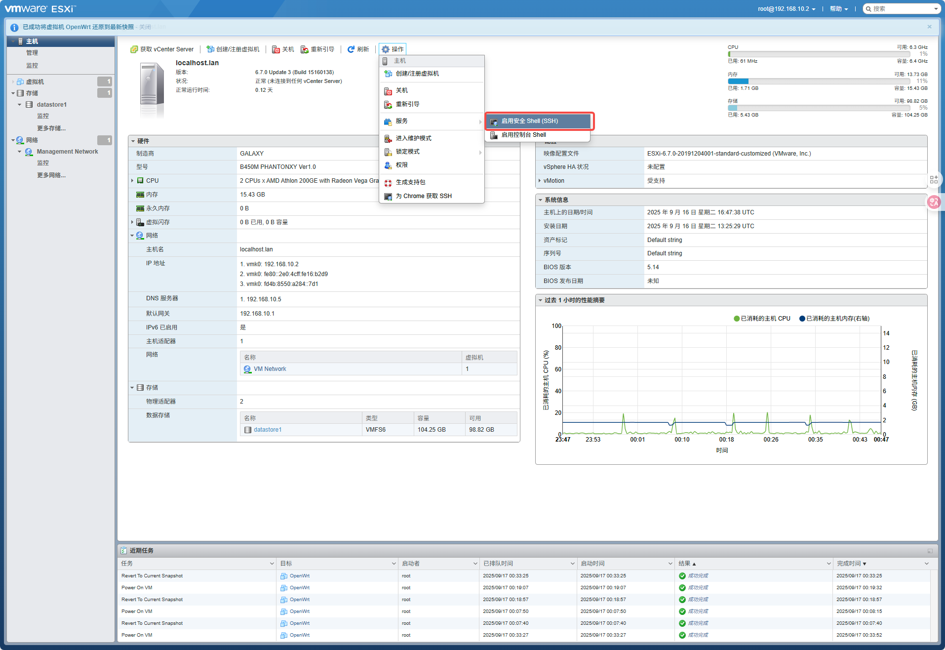
Task: Click the 为 Chrome 获取 SSH icon
Action: point(388,197)
